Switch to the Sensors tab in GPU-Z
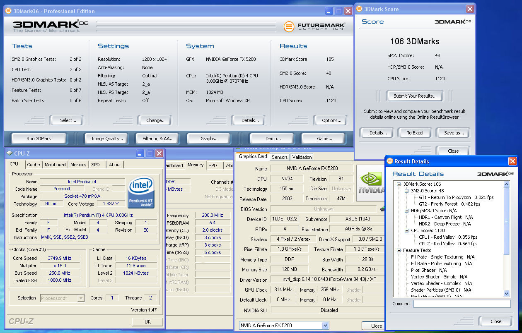522x333 pixels. 280,157
